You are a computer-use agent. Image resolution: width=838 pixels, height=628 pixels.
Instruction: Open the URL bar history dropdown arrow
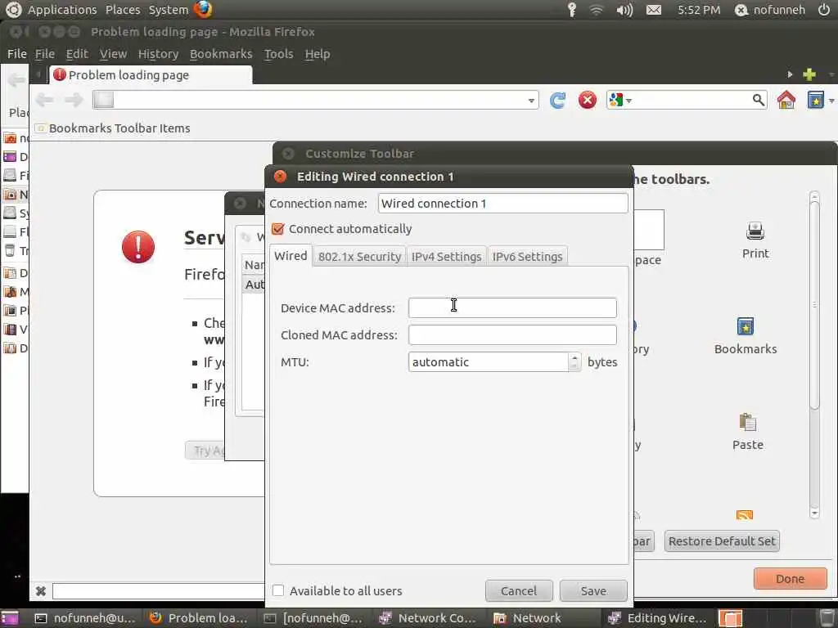(x=530, y=101)
